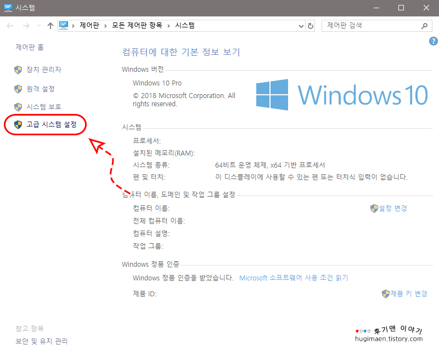Click the blue help question mark icon

point(433,42)
